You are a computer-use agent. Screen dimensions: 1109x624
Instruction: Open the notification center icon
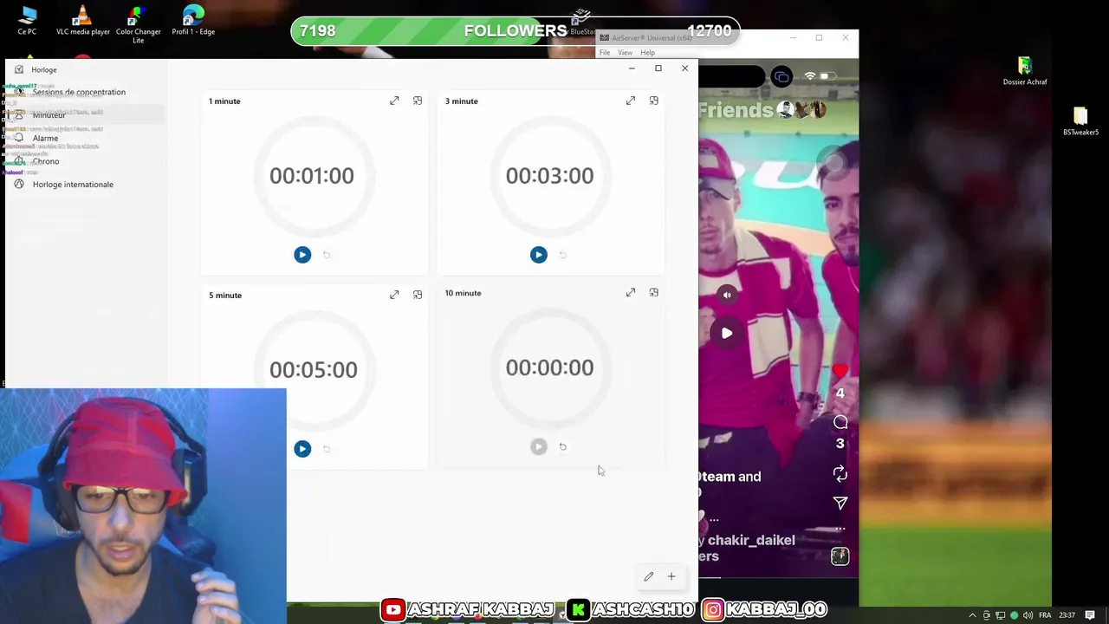pyautogui.click(x=1090, y=615)
